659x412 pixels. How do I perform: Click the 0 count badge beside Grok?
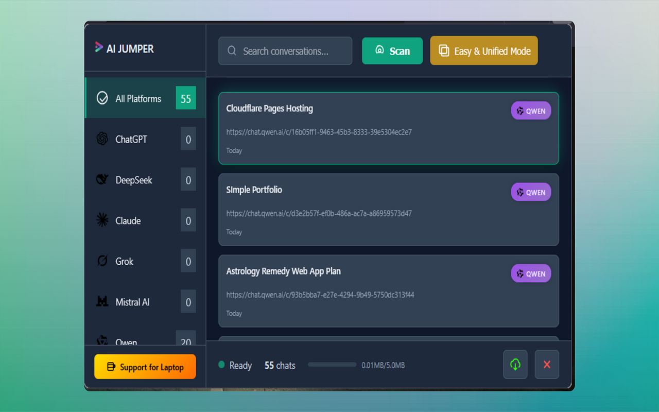pyautogui.click(x=188, y=261)
